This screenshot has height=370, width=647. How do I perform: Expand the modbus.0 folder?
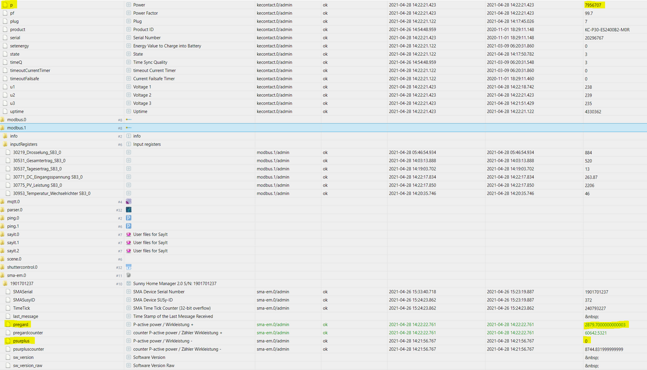2,120
